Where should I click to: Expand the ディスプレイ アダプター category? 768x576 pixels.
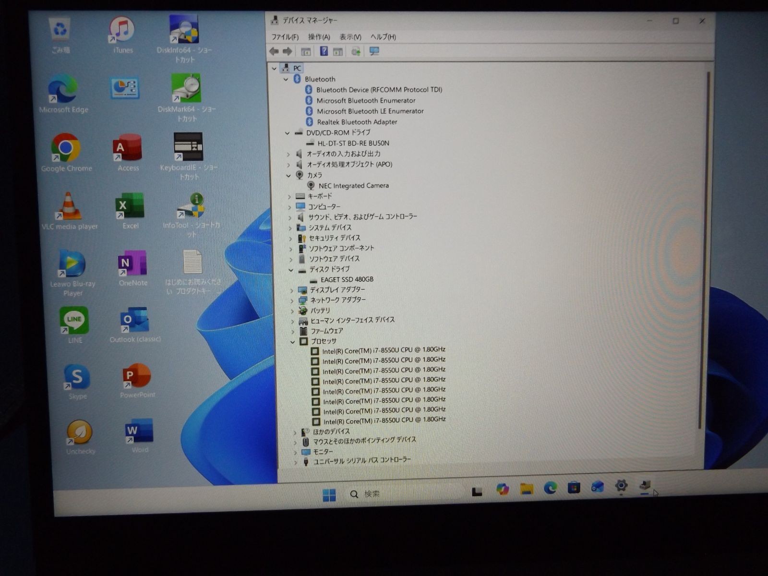pos(292,290)
